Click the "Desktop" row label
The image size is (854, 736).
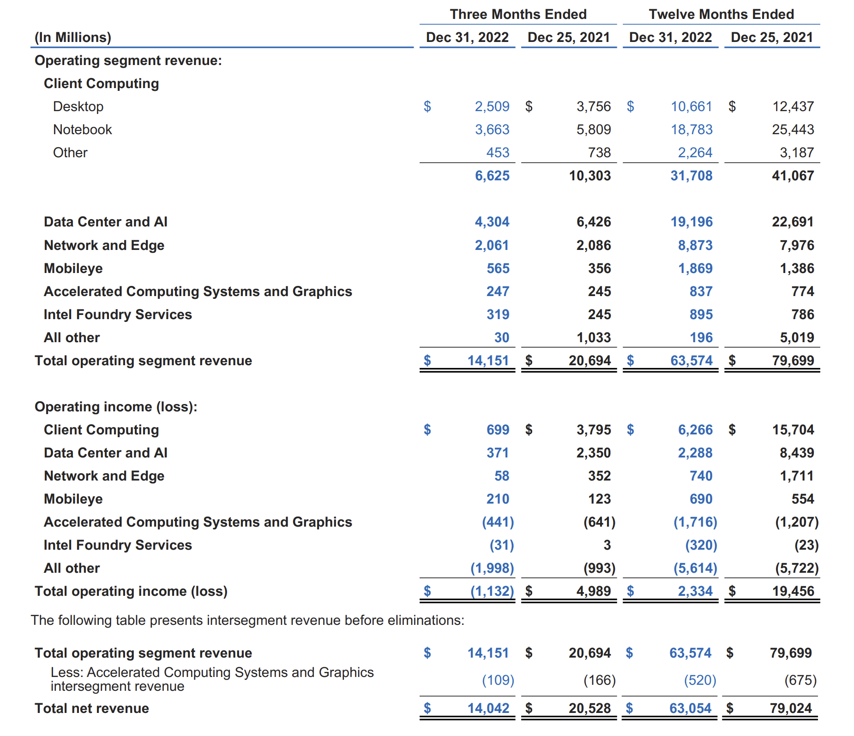(78, 107)
